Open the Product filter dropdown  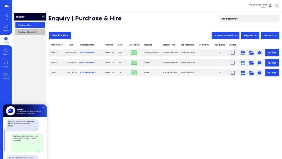pos(270,36)
